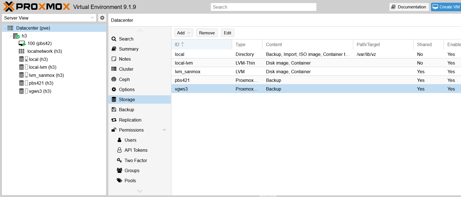Open the Ceph menu item
The width and height of the screenshot is (461, 197).
(x=140, y=79)
